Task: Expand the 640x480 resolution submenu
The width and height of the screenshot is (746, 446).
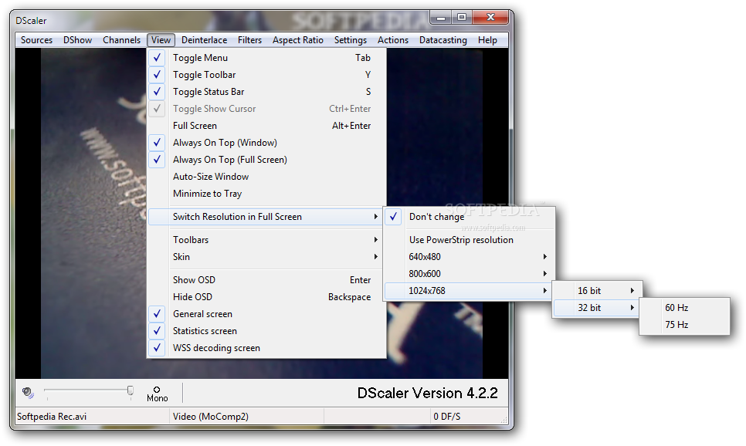Action: point(469,257)
